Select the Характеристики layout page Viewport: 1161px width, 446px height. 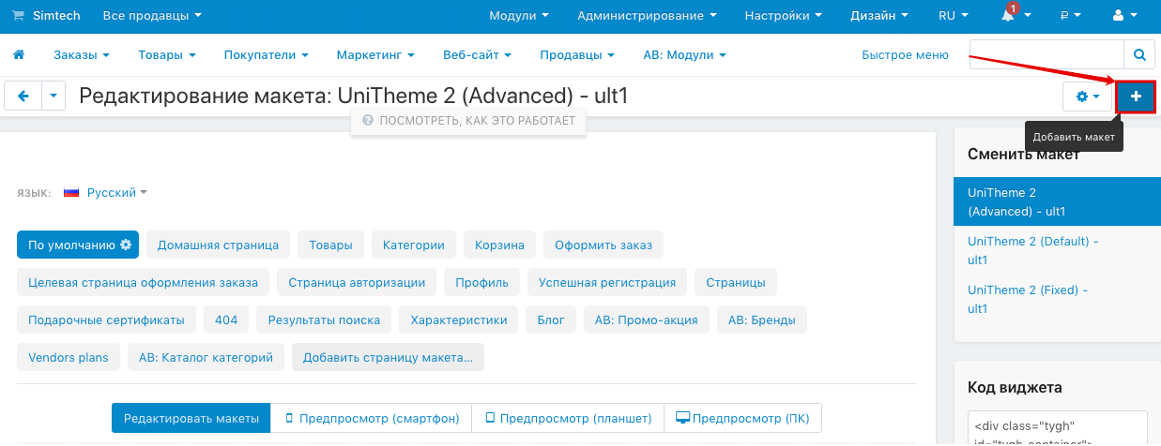tap(458, 320)
